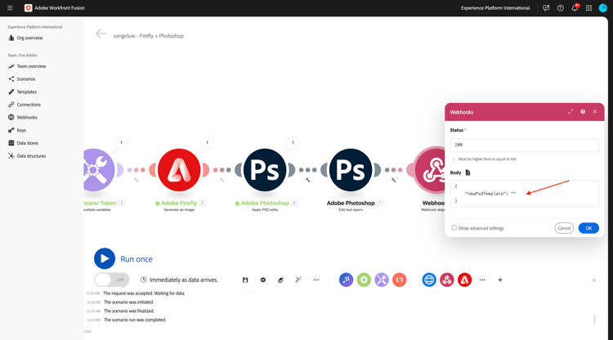Screen dimensions: 613x340
Task: Open the notifications bell
Action: point(575,8)
